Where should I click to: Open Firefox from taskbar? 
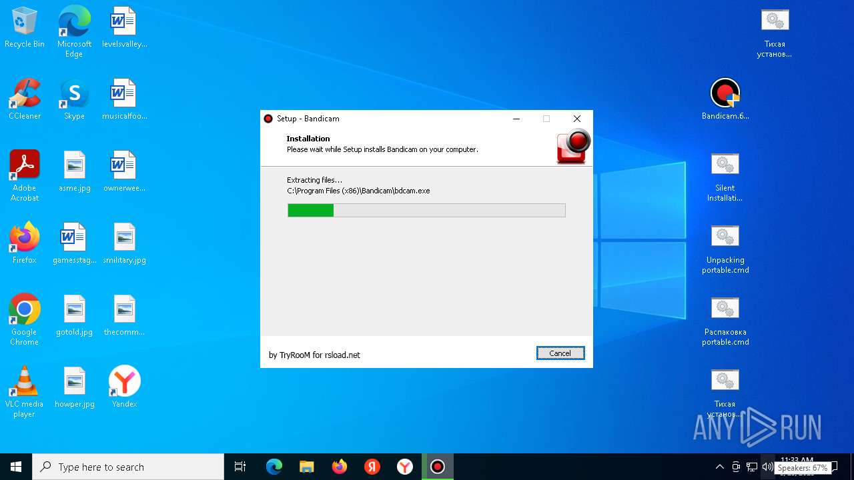click(340, 467)
